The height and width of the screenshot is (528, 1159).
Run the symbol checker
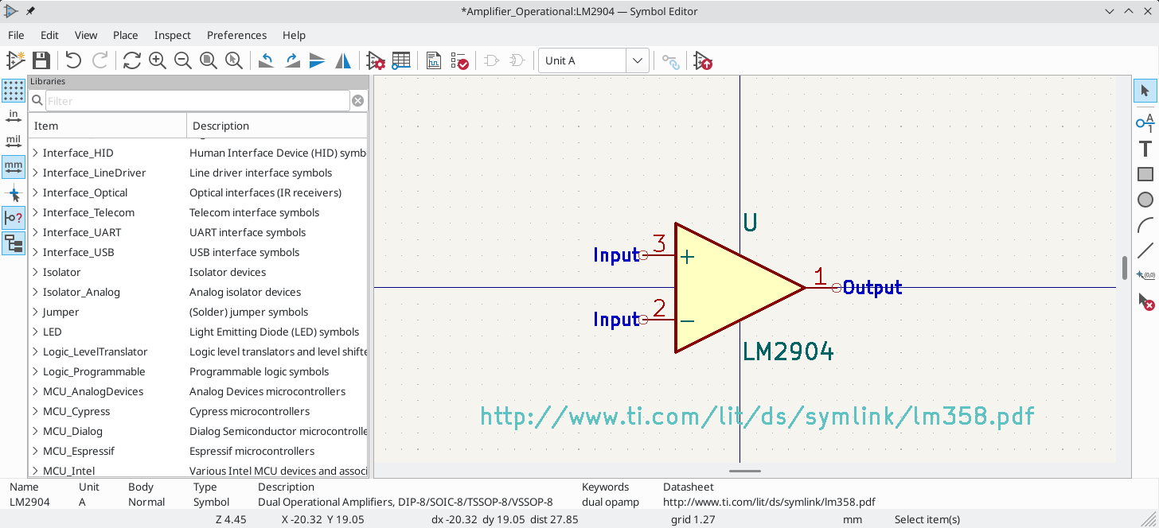(x=460, y=60)
